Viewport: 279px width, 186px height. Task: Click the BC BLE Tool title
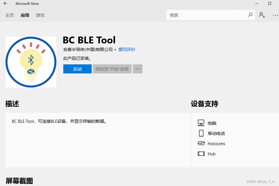pyautogui.click(x=89, y=40)
